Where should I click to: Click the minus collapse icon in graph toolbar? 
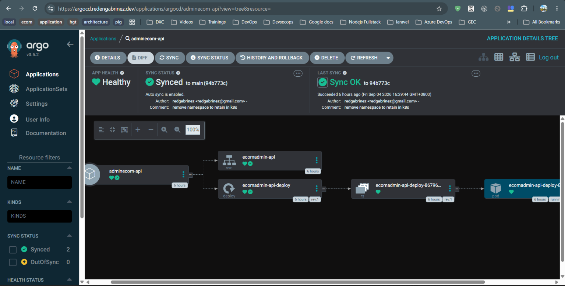(x=151, y=130)
